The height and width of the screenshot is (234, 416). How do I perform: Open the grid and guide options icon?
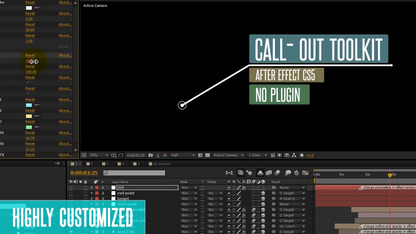click(114, 155)
